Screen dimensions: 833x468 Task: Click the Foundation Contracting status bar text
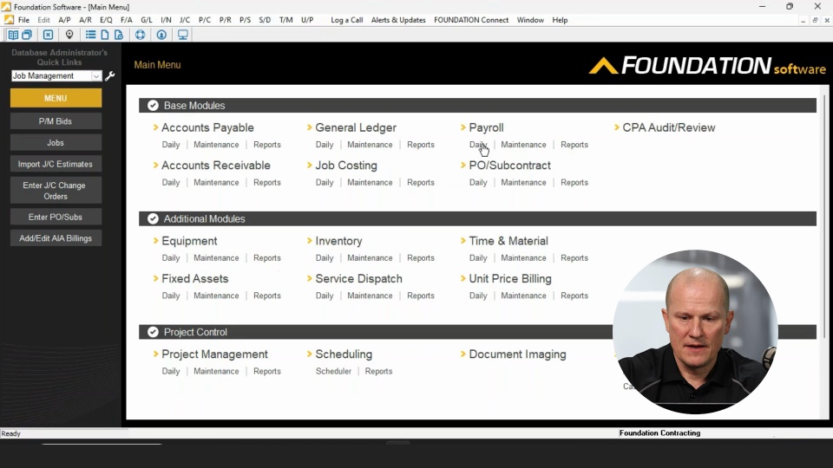(659, 433)
